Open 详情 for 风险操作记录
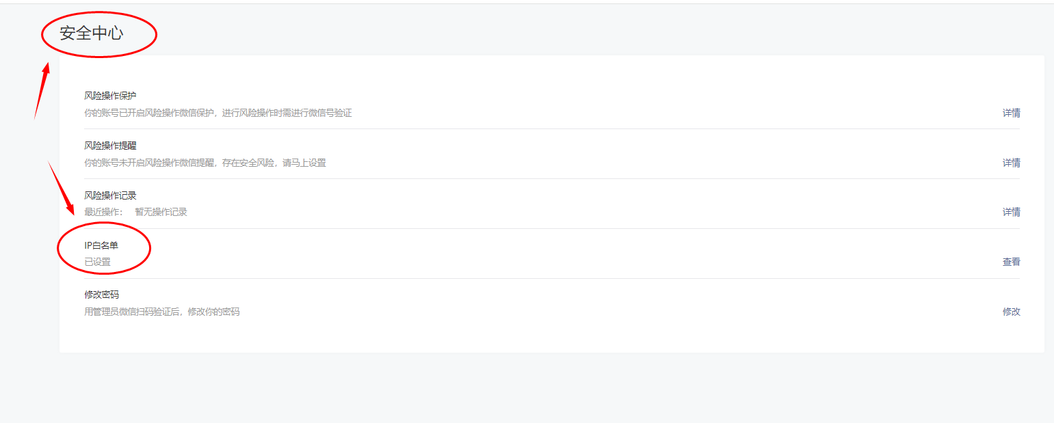 click(1011, 213)
